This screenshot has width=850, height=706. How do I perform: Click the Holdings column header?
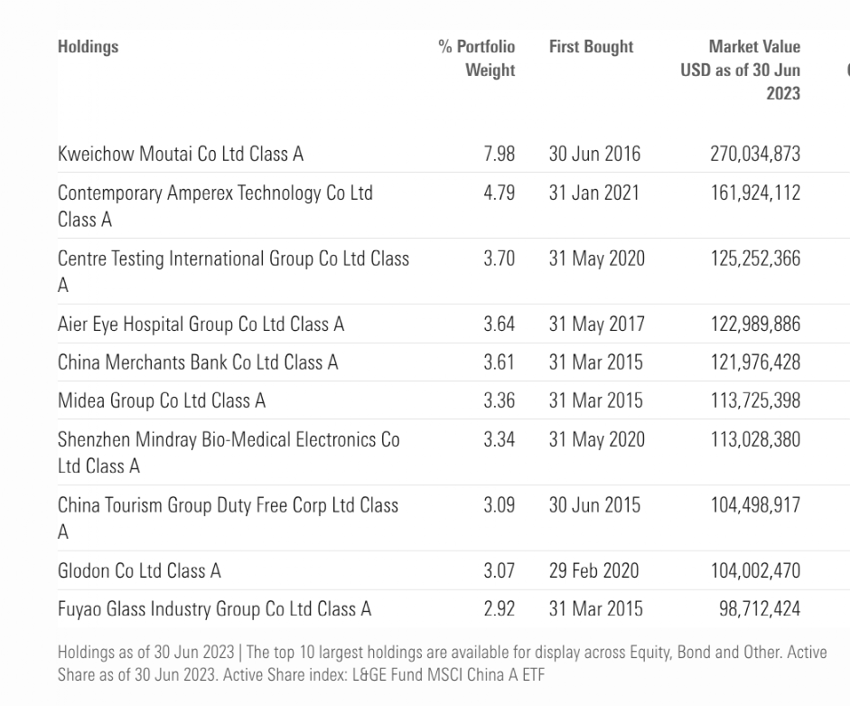pos(88,47)
